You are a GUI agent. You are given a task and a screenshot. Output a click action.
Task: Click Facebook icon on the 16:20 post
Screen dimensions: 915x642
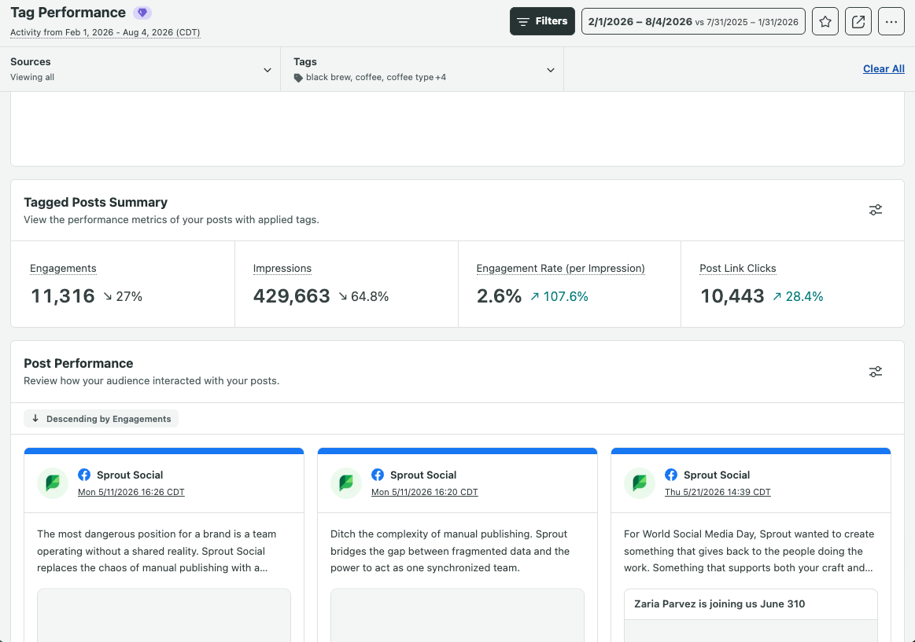tap(378, 475)
